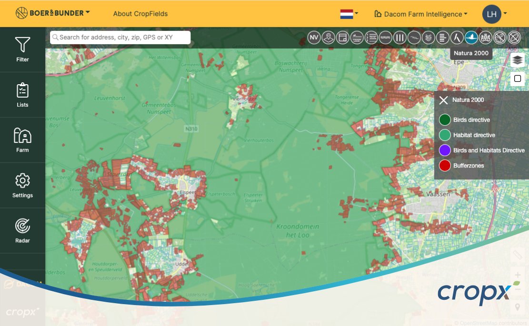Open the map layers stack button
This screenshot has height=326, width=529.
(518, 60)
